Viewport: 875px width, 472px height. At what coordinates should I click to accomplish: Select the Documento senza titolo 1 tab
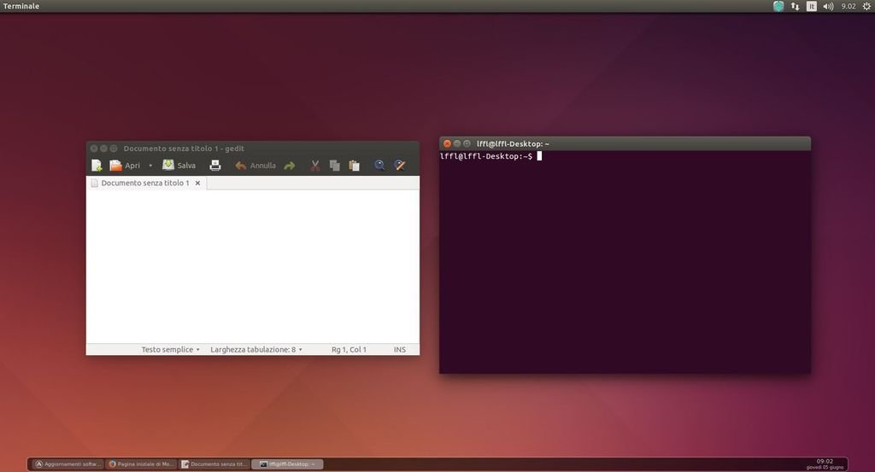coord(144,184)
